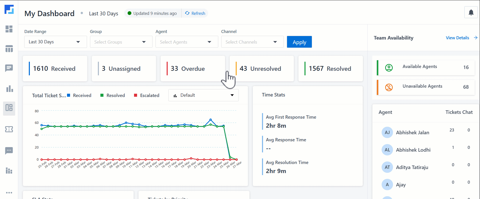This screenshot has height=199, width=480.
Task: Click the AT avatar for Aditya Tatiraju
Action: [x=387, y=167]
